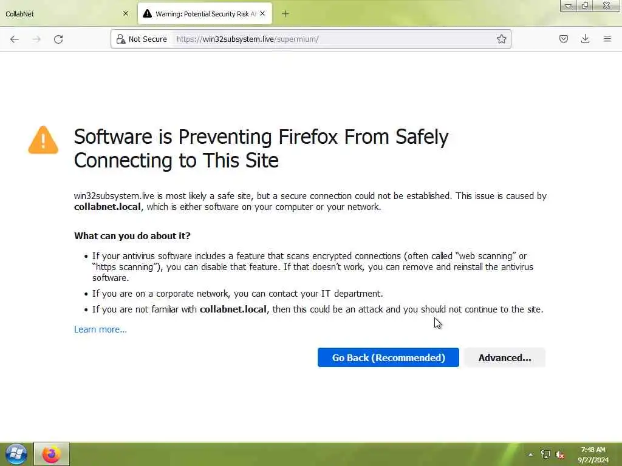The height and width of the screenshot is (466, 622).
Task: Open the Windows Start menu
Action: [16, 454]
